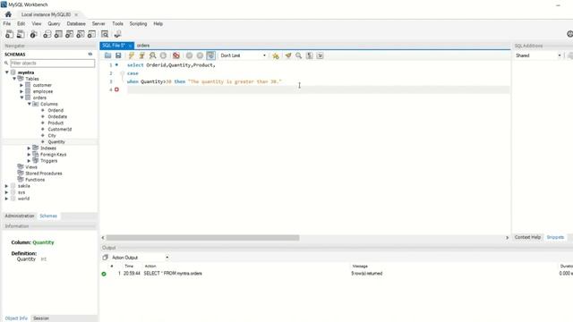This screenshot has height=322, width=573.
Task: Expand the sakila schema
Action: (6, 186)
